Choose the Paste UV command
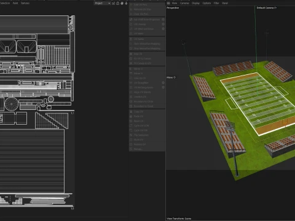Screen dimensions: 295x221 147,116
